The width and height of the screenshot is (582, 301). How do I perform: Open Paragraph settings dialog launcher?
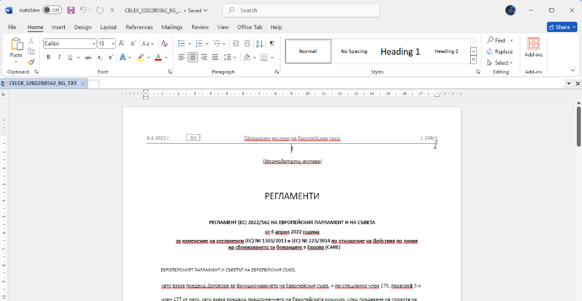click(x=277, y=72)
